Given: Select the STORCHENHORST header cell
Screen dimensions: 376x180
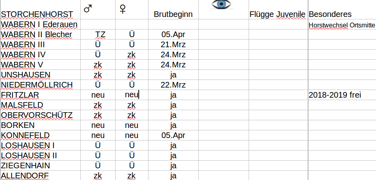Looking at the screenshot, I should coord(40,10).
